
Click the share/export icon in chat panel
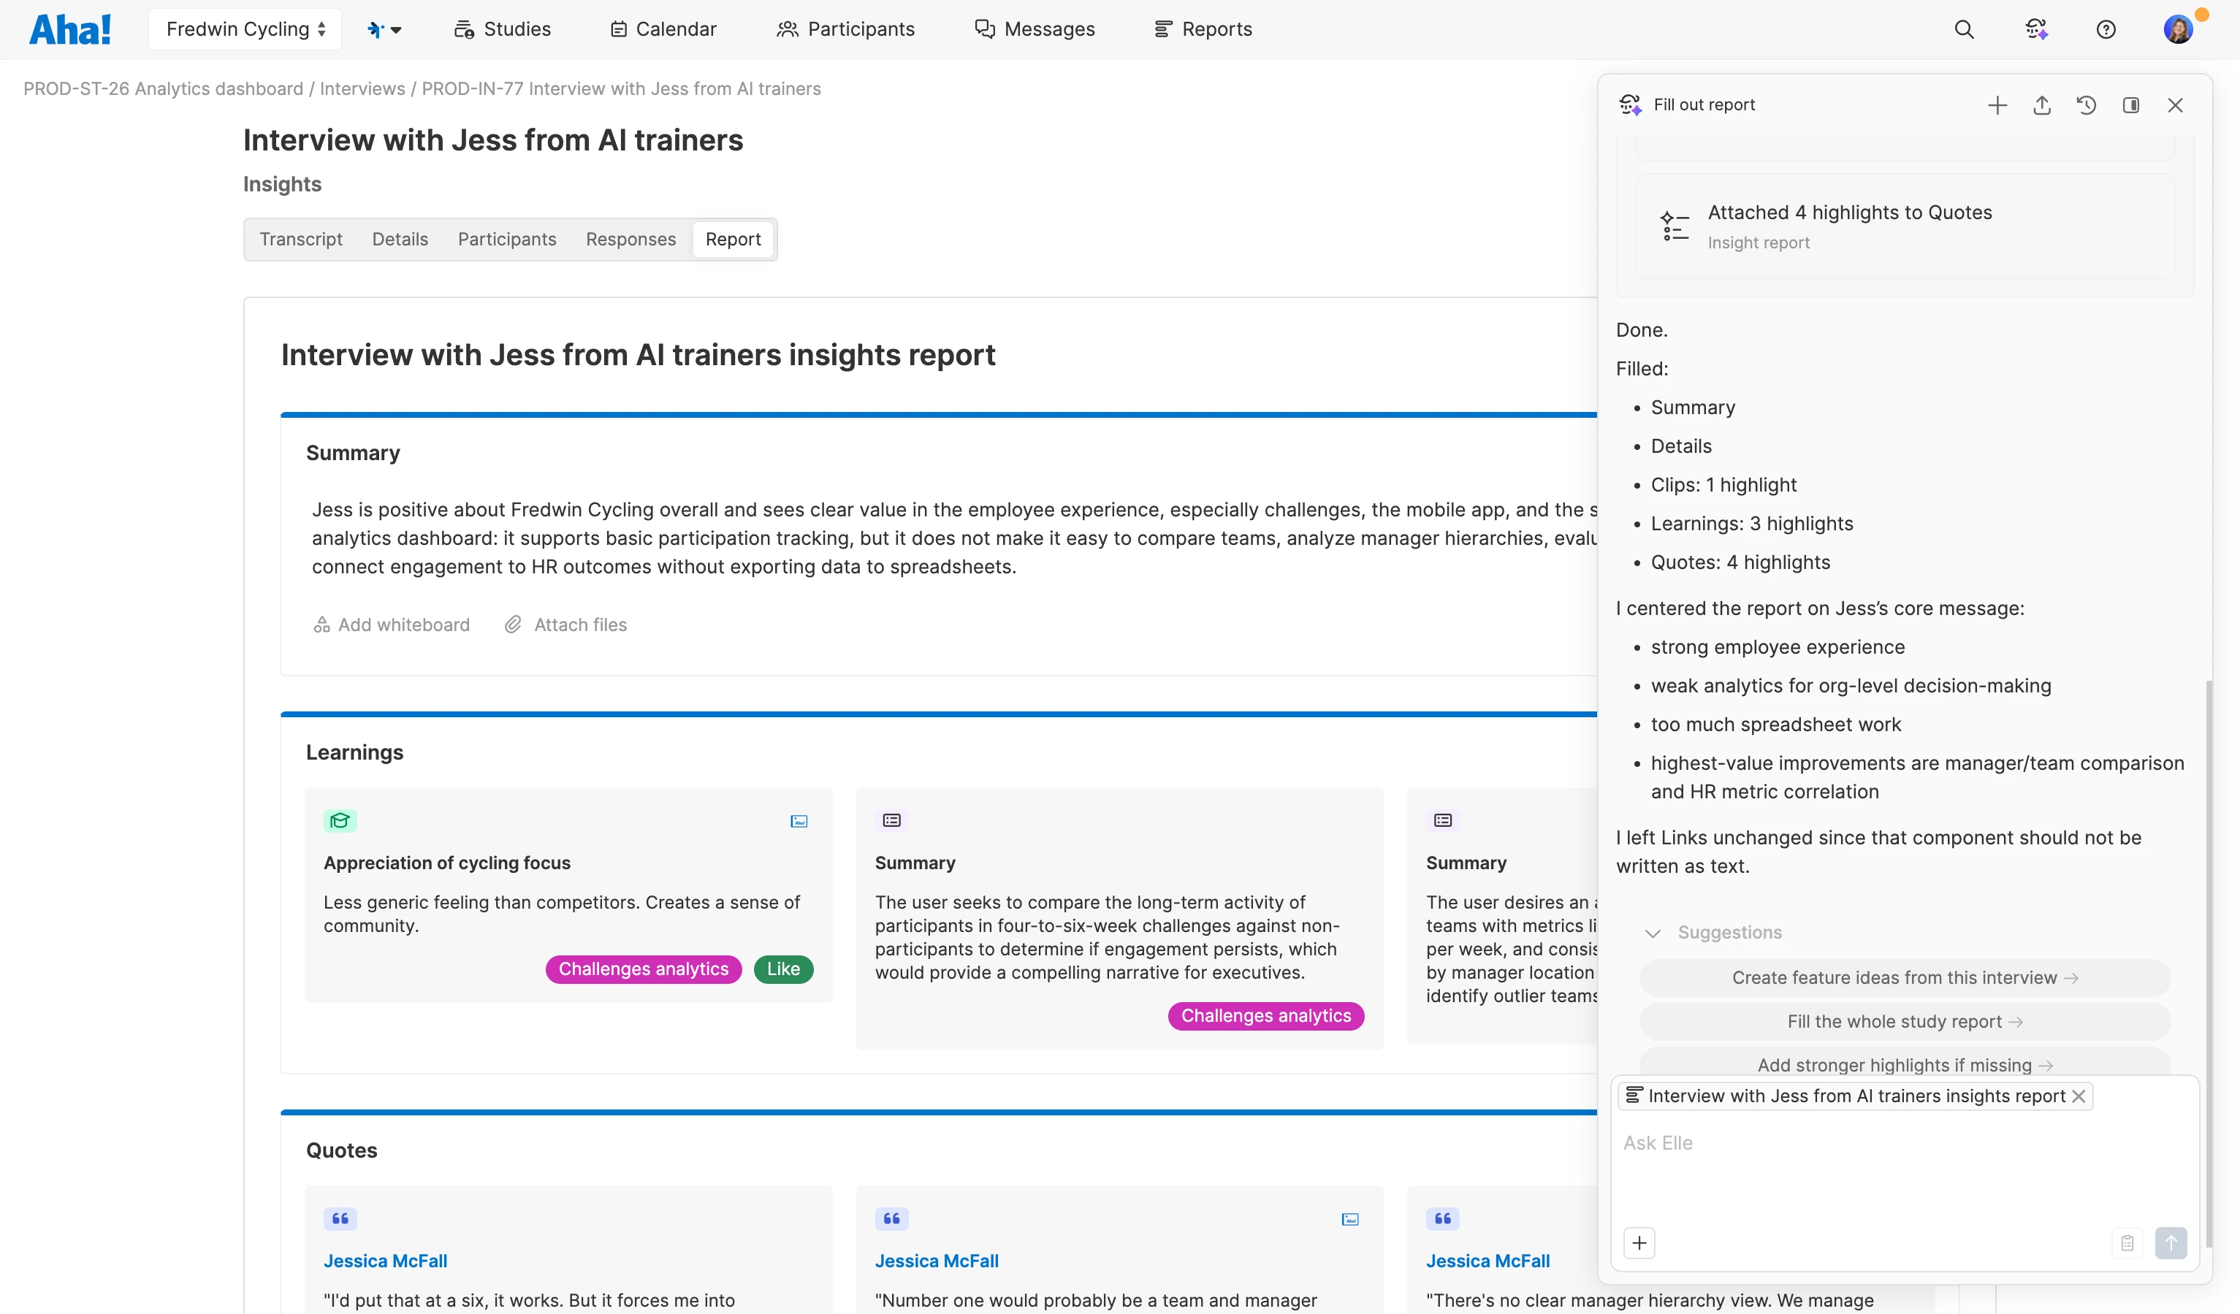2042,105
